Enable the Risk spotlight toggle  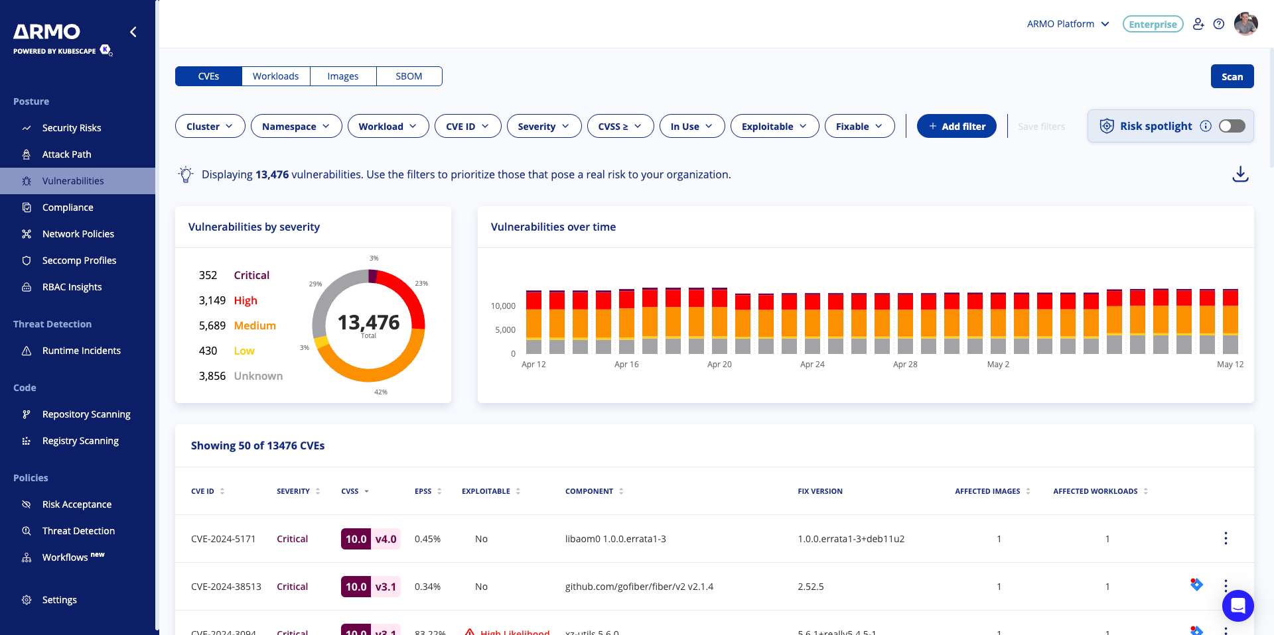tap(1232, 126)
